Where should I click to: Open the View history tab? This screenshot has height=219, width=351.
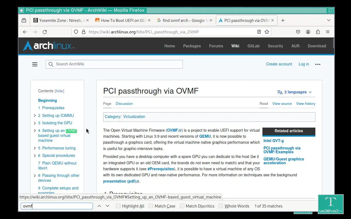coord(306,104)
